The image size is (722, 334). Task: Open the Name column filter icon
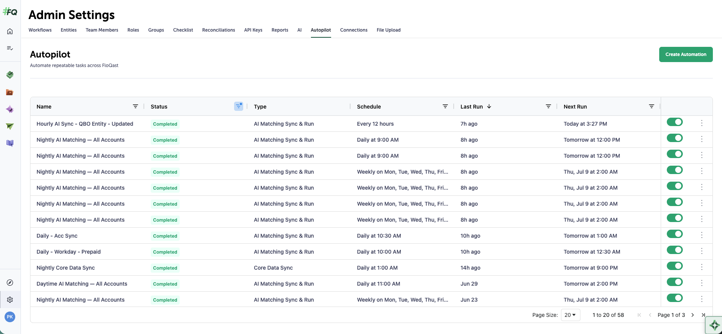(135, 106)
